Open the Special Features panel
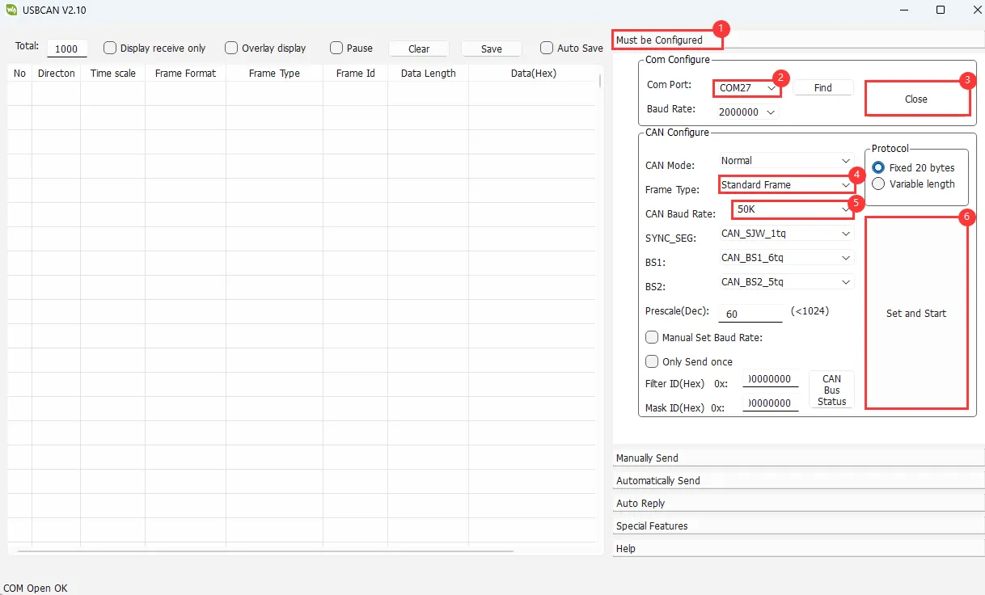Screen dimensions: 985x595 click(x=652, y=525)
